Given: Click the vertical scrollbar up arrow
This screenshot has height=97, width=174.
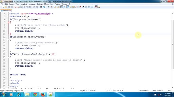Looking at the screenshot, I should [x=172, y=13].
